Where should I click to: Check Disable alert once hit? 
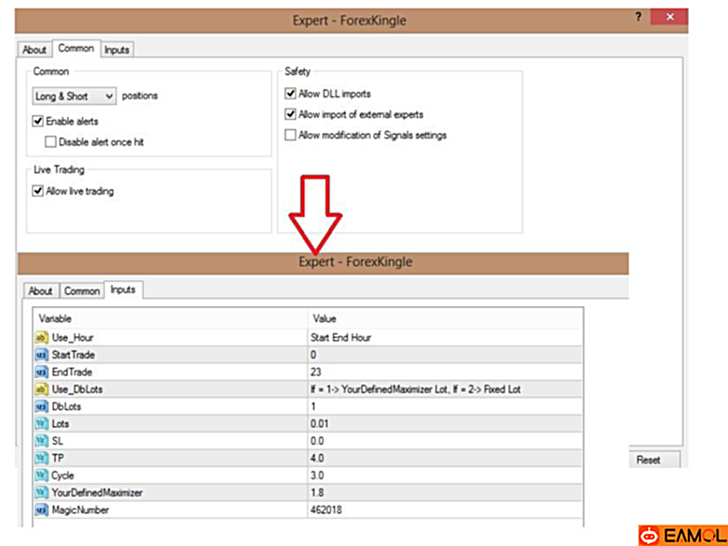[x=50, y=142]
